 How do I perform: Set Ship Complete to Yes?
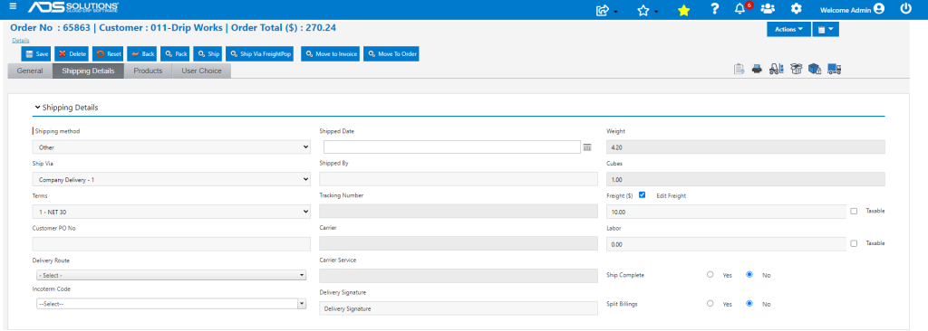[710, 274]
